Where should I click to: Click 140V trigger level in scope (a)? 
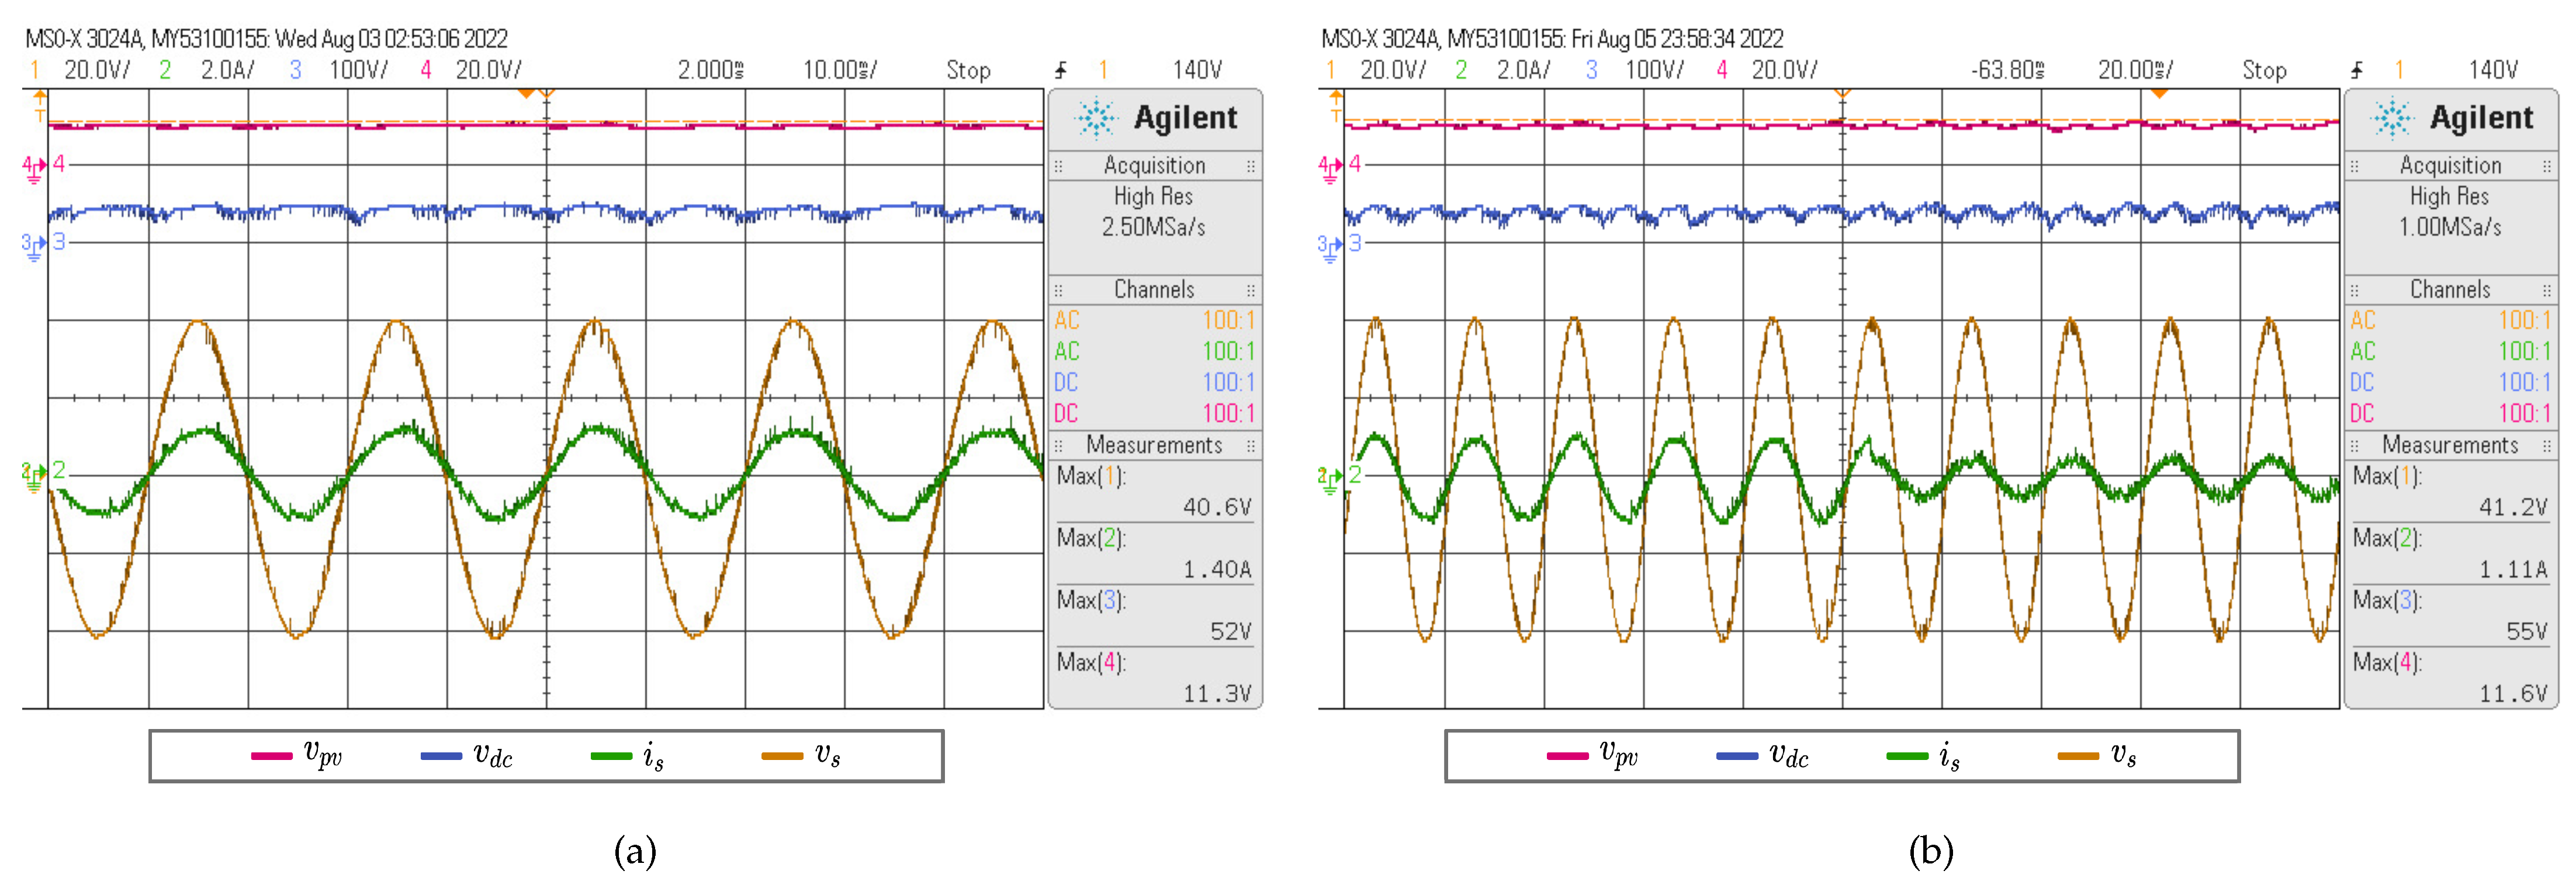point(1197,70)
